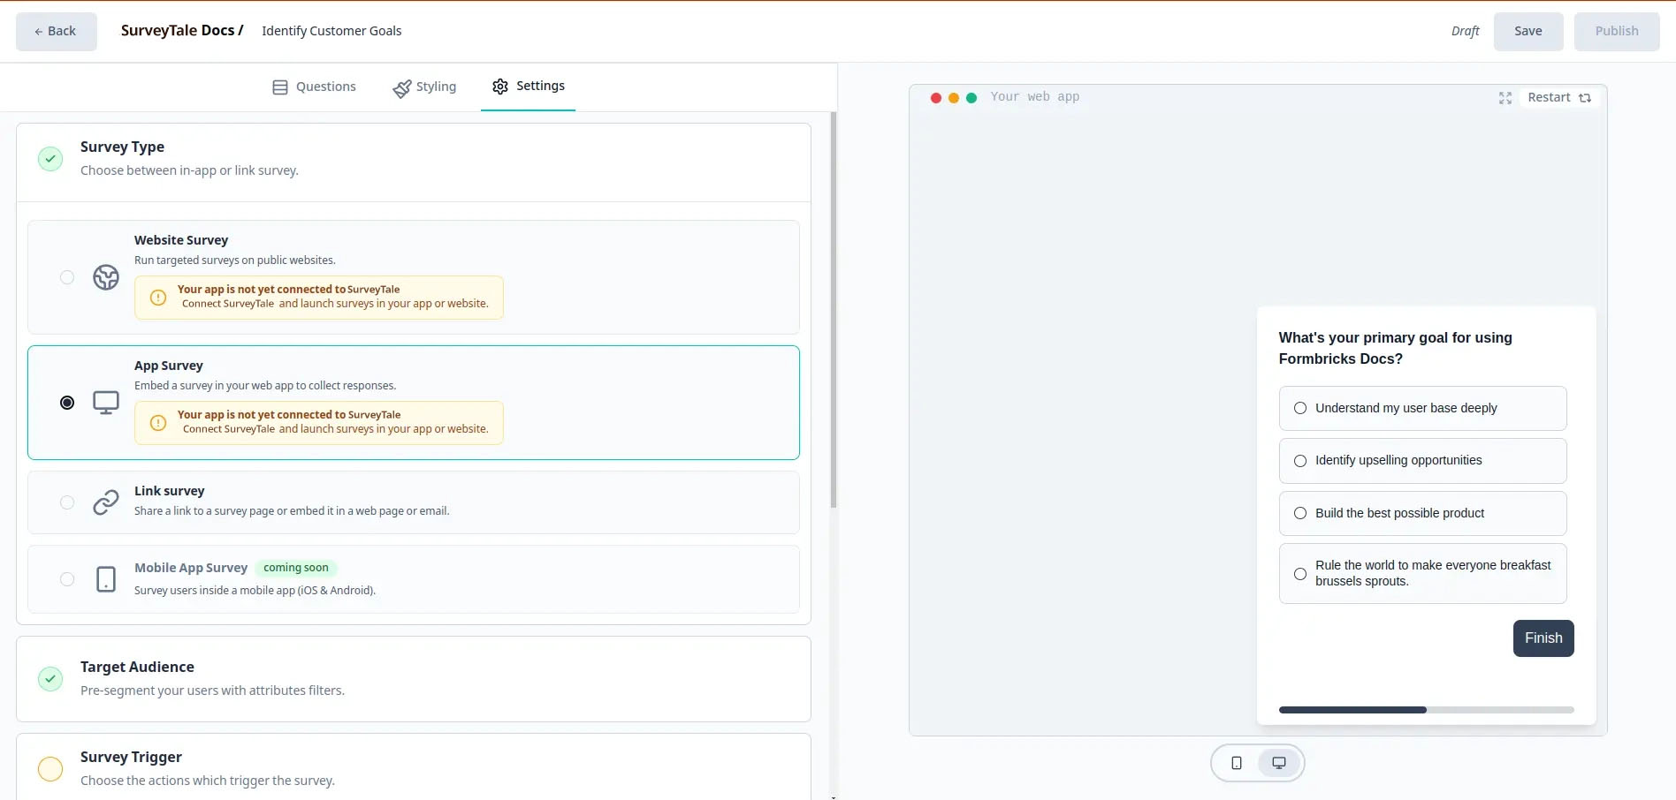
Task: Switch to the Styling tab
Action: (424, 87)
